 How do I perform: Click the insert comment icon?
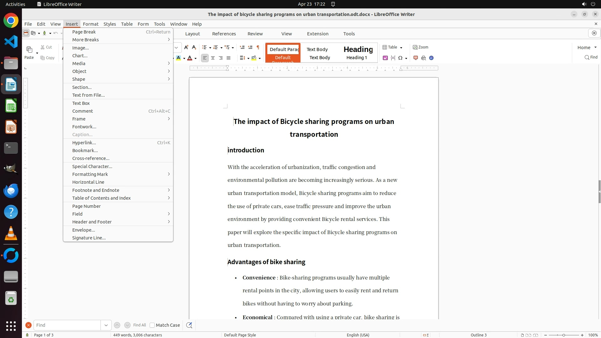(x=416, y=58)
